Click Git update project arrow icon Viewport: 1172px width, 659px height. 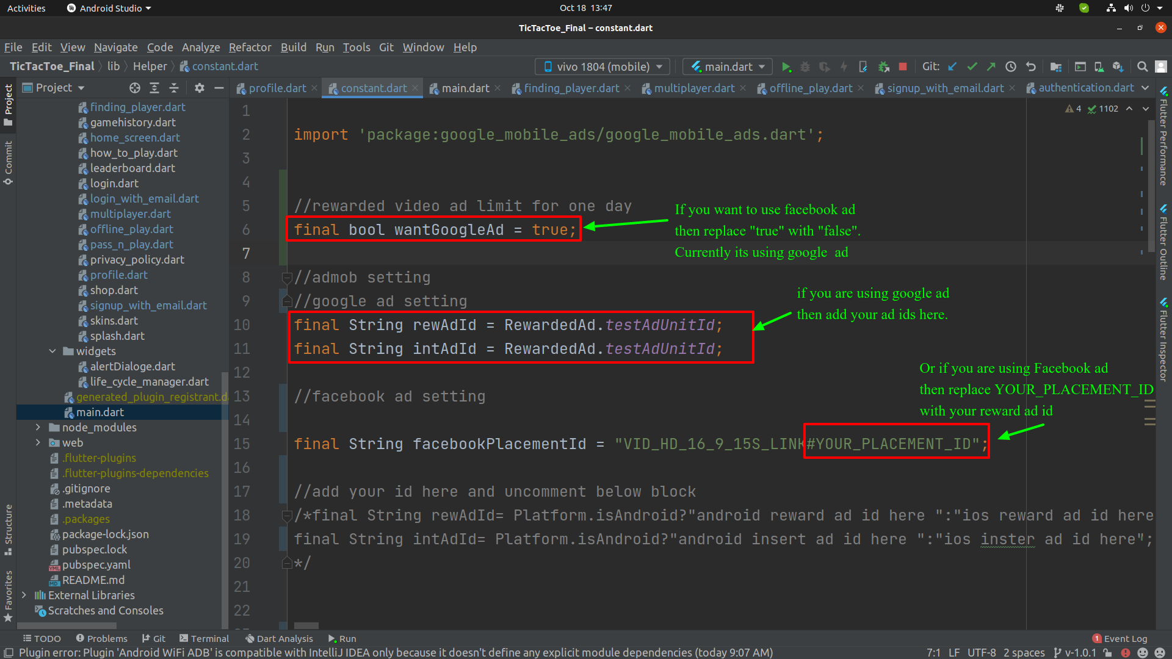point(952,67)
